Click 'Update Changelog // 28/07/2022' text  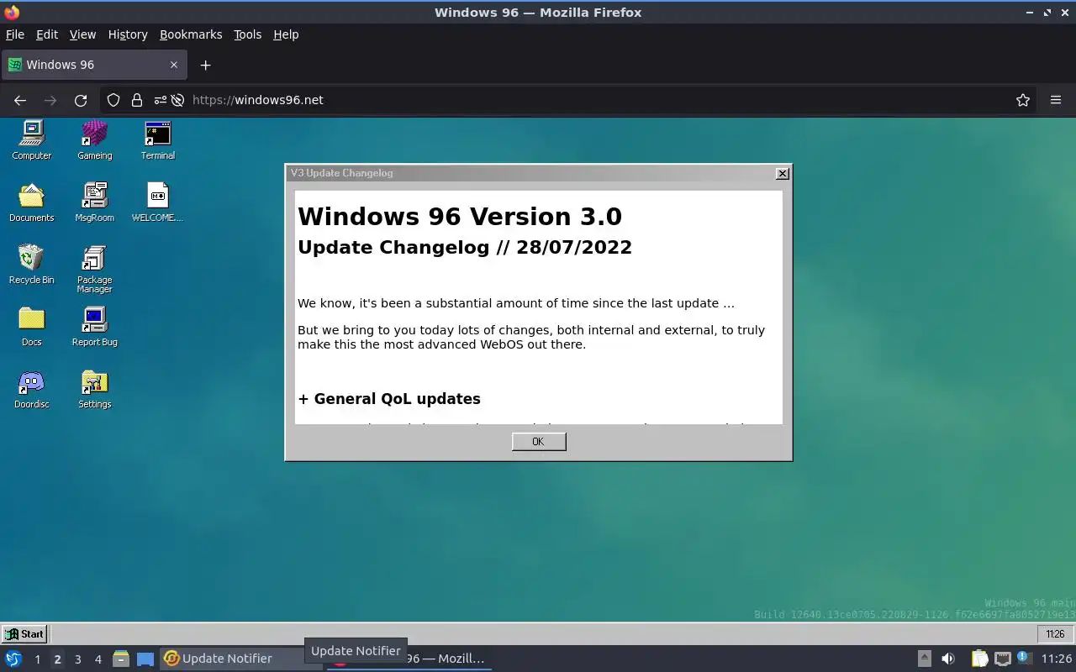click(465, 247)
